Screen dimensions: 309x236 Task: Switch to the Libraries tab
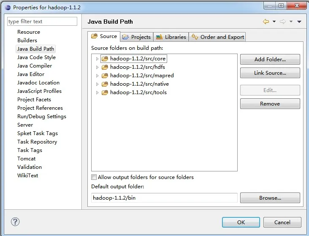(171, 37)
